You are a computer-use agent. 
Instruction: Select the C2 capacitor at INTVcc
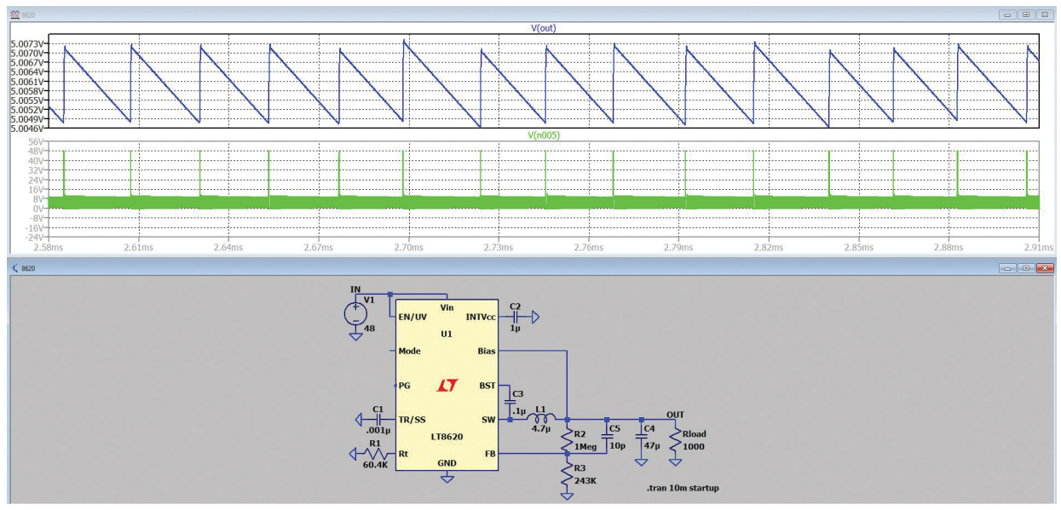click(x=515, y=317)
